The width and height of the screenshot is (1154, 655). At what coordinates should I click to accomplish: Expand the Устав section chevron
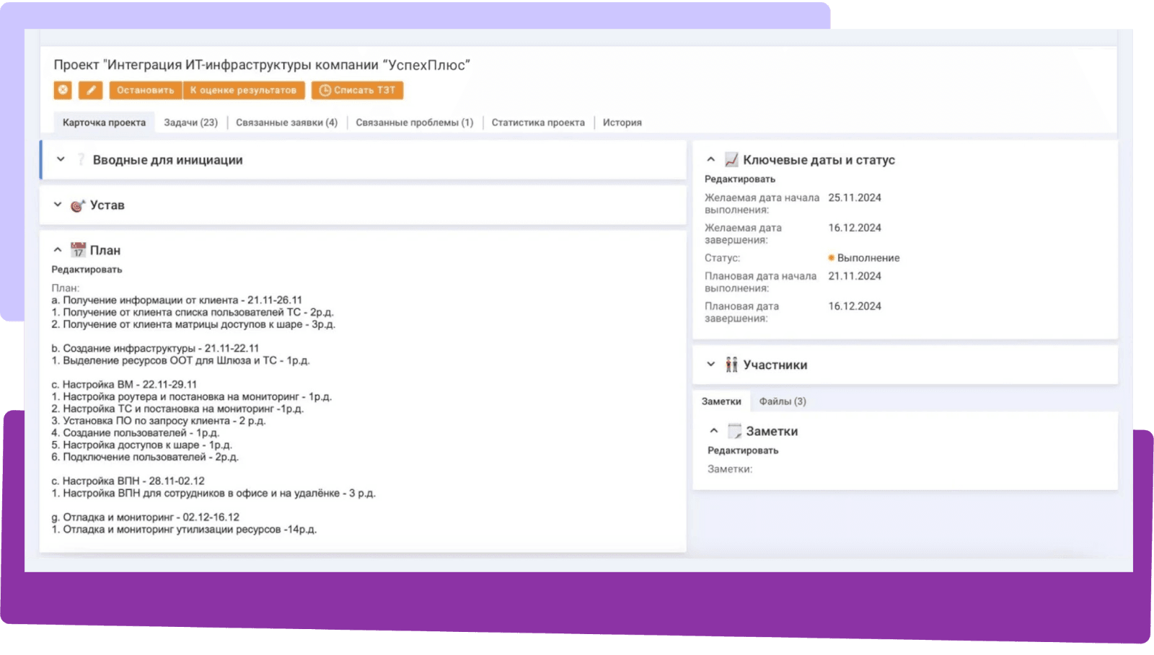click(58, 205)
